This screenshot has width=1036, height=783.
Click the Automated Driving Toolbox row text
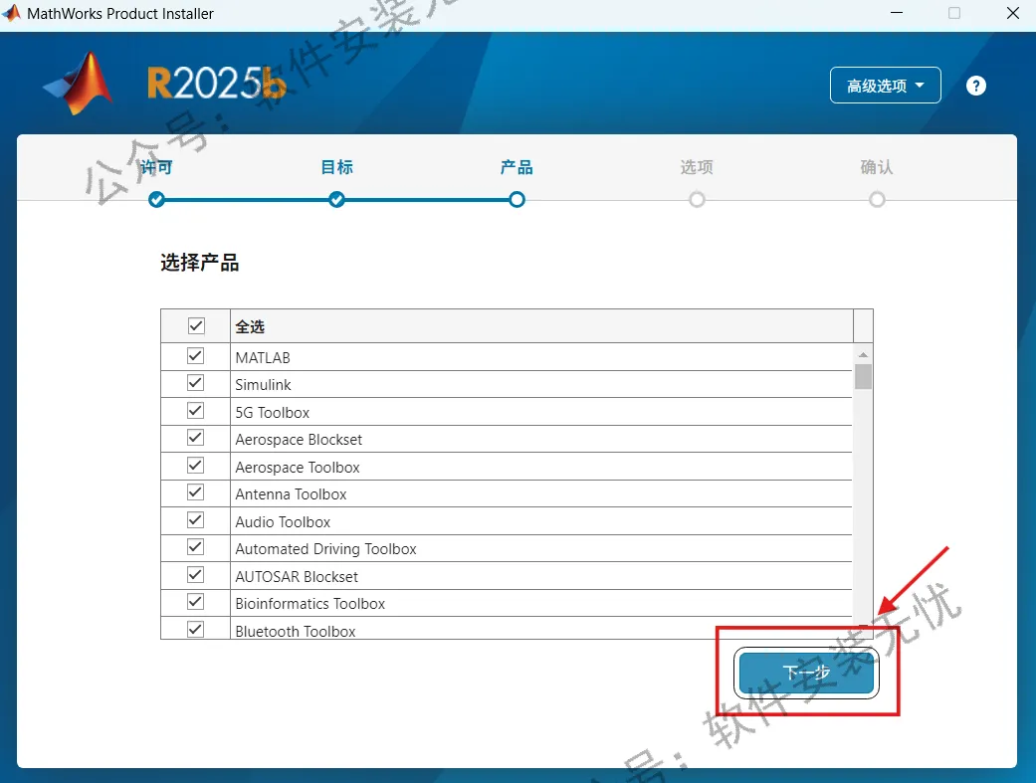click(x=325, y=549)
